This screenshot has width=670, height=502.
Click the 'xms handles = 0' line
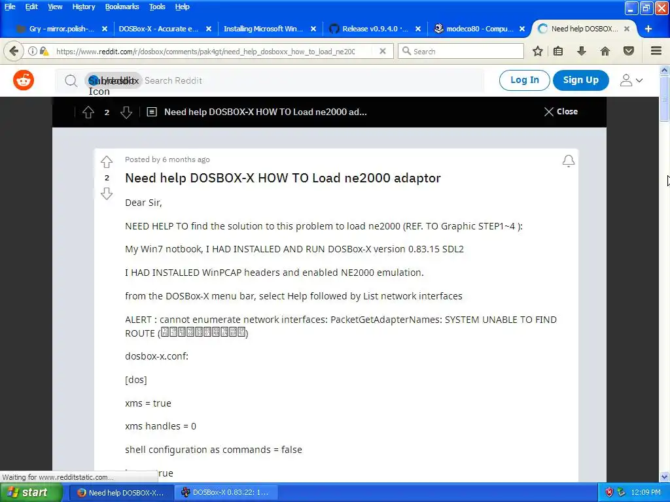pos(160,426)
